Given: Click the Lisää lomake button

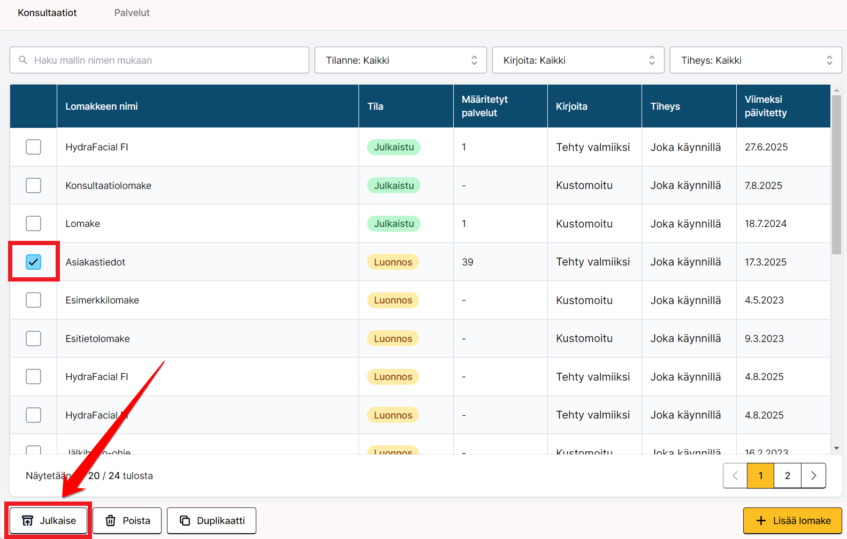Looking at the screenshot, I should pyautogui.click(x=792, y=521).
